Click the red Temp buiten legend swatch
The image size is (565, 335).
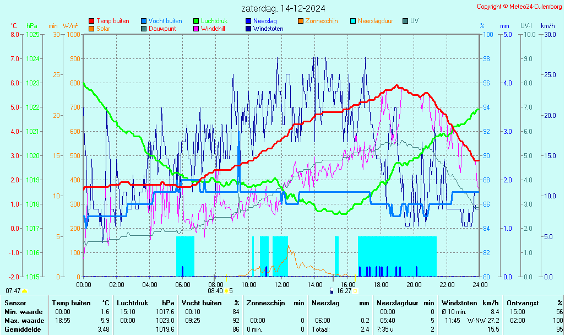(91, 21)
